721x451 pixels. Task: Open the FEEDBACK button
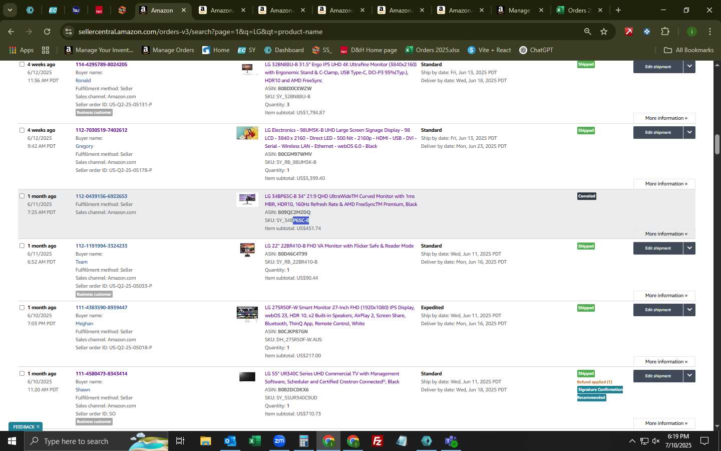tap(24, 426)
